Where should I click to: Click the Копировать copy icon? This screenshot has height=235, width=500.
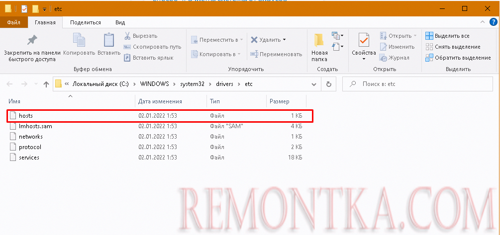(x=79, y=40)
